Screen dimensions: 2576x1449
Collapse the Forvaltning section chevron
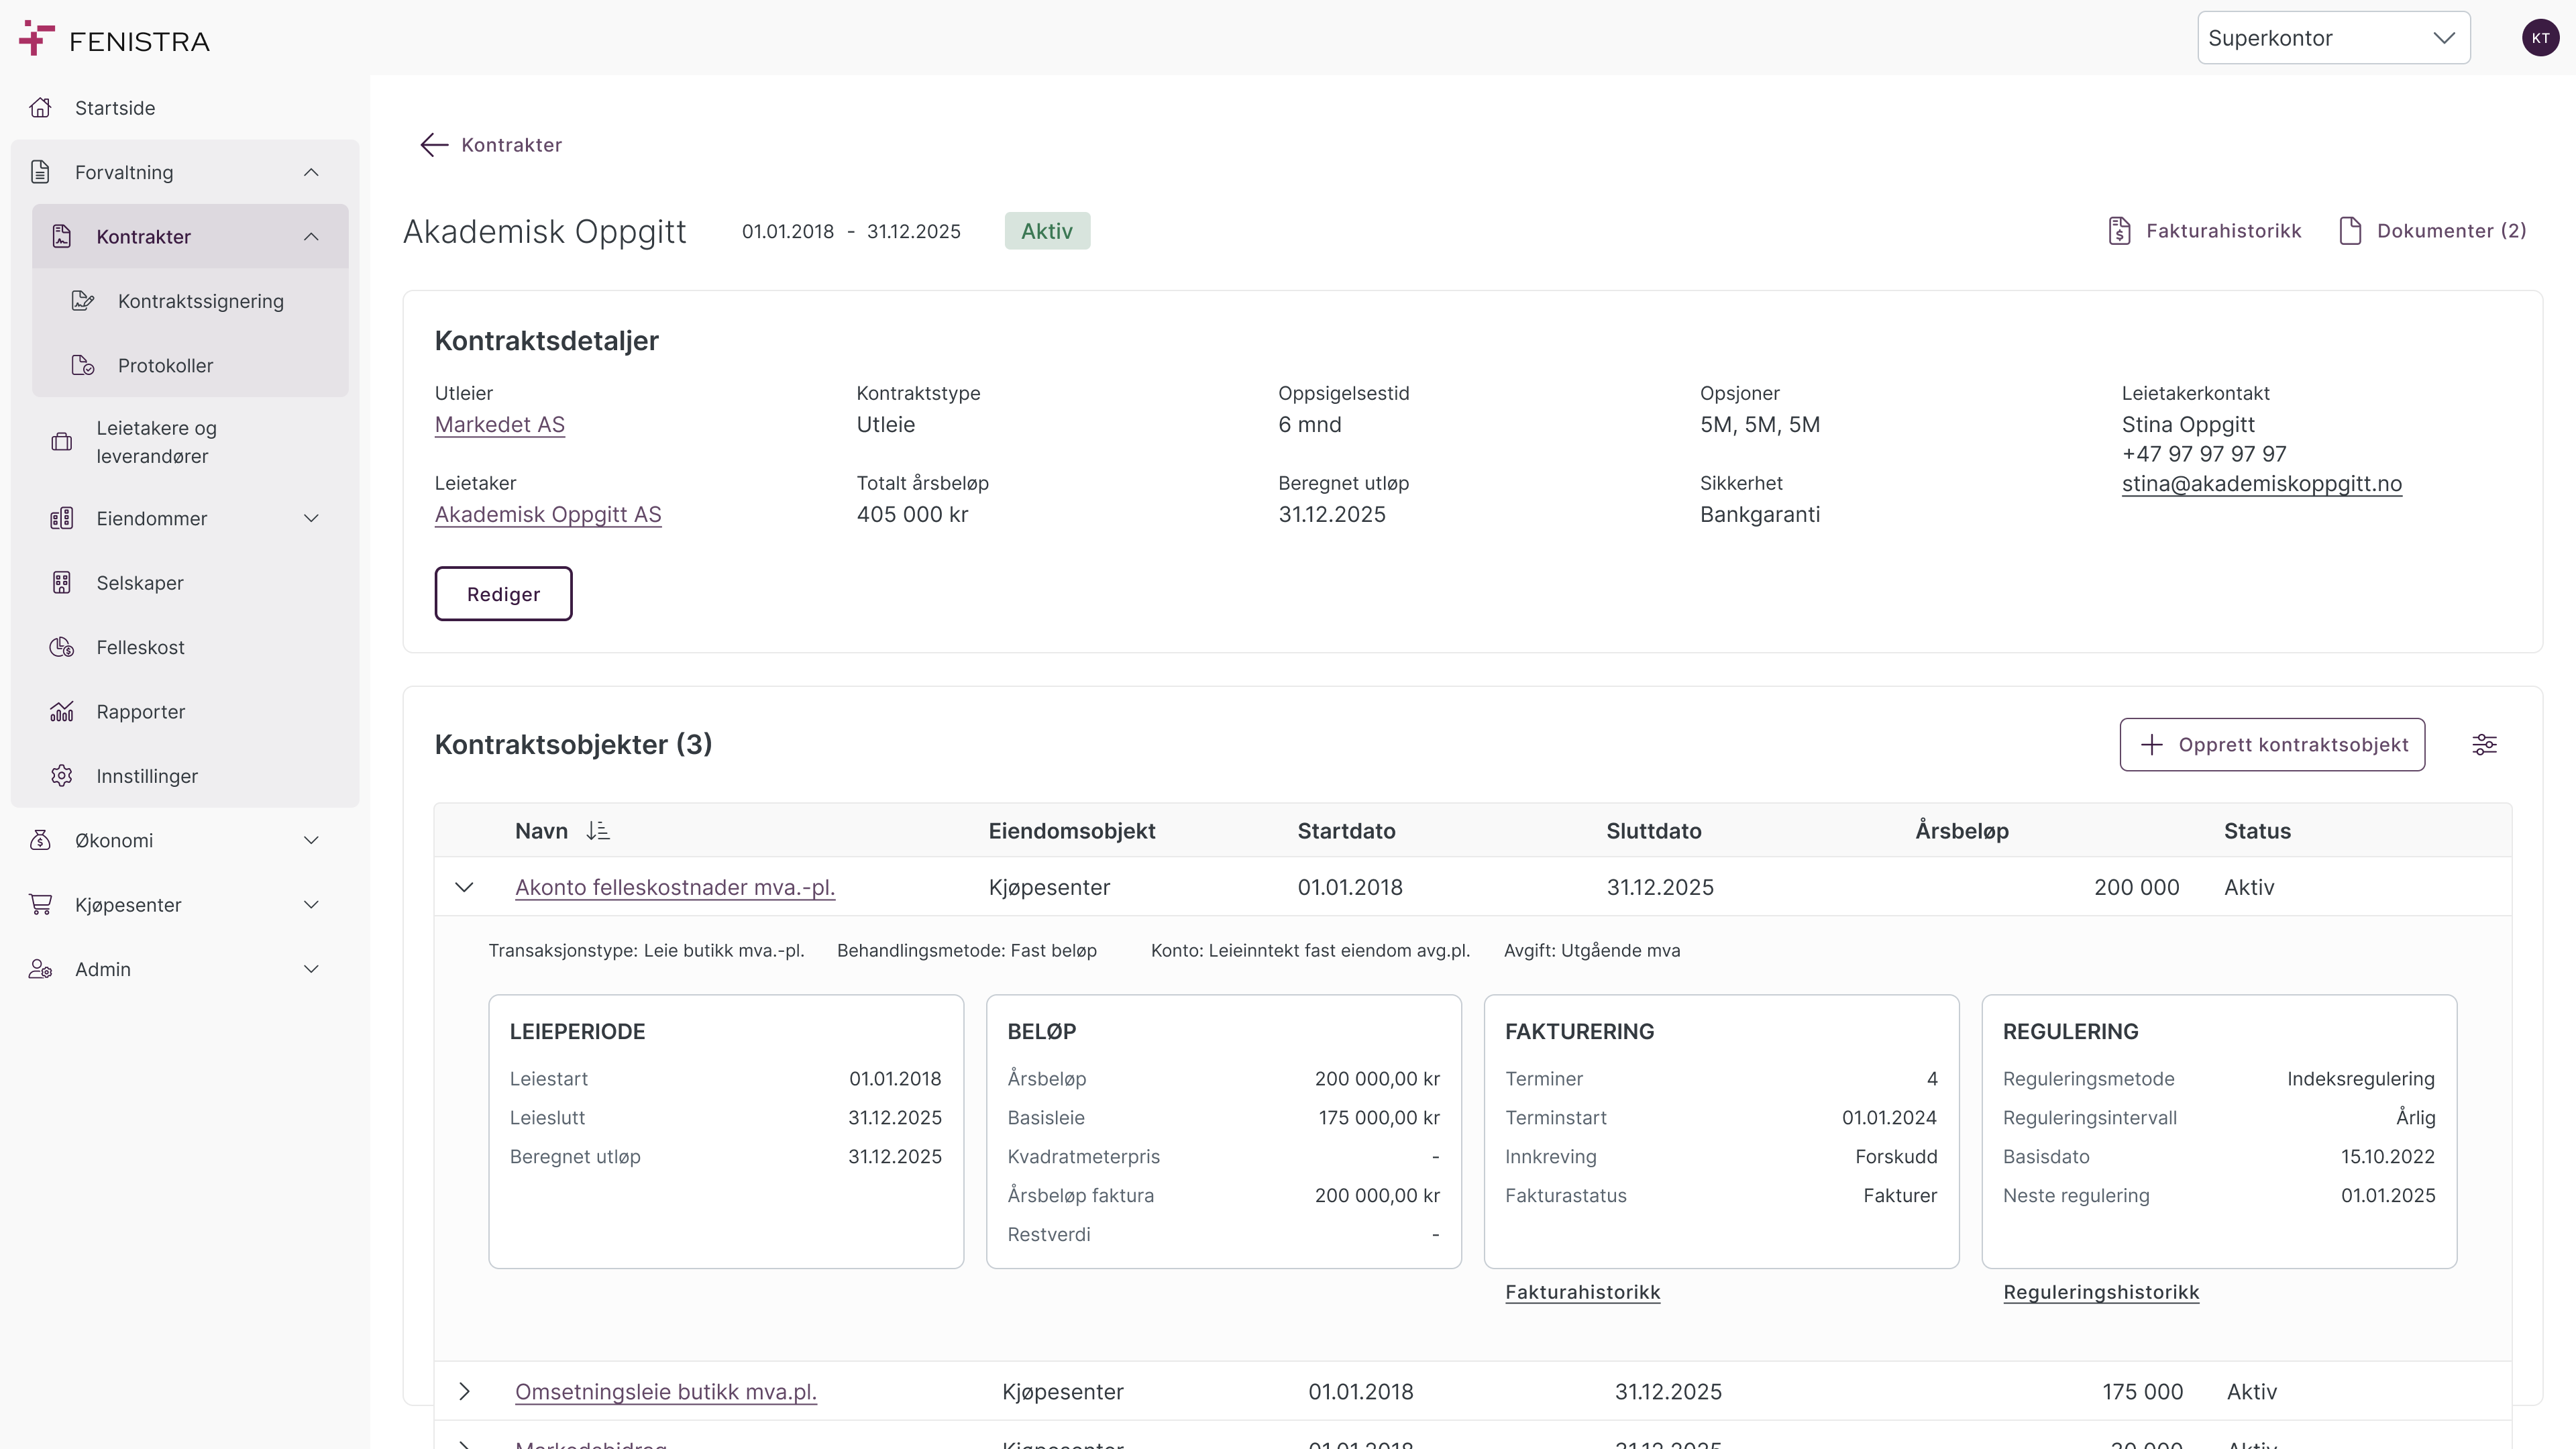[311, 172]
